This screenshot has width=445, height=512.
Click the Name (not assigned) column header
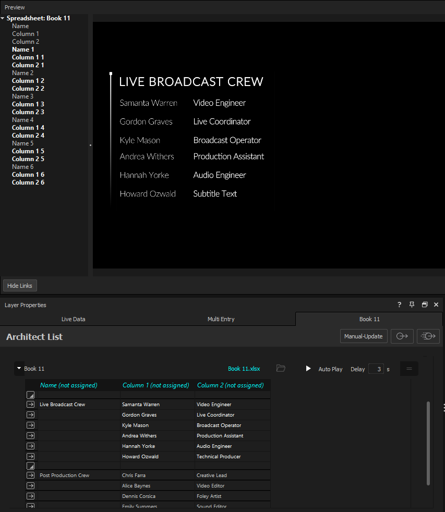coord(69,385)
